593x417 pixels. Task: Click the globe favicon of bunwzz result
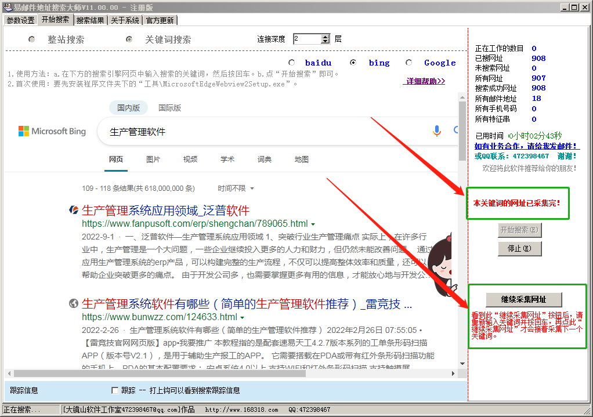(x=74, y=303)
